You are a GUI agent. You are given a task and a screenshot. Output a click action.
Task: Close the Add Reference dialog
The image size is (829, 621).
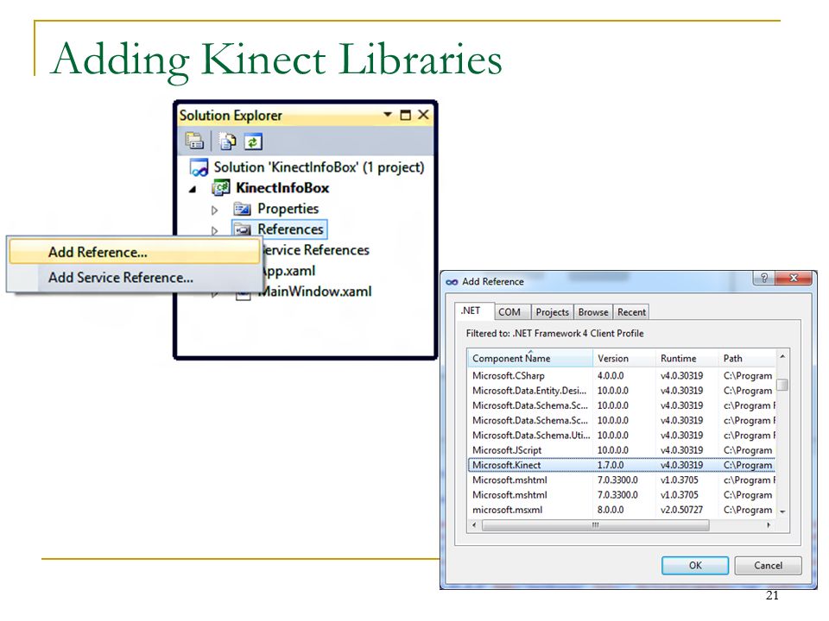click(794, 278)
